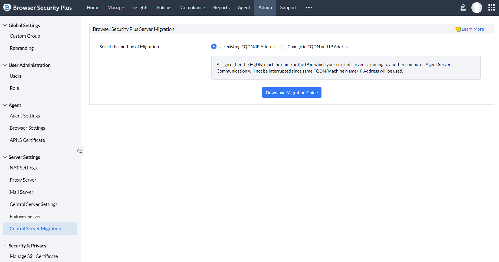
Task: Select Change in FQDN and IP Address radio
Action: click(x=284, y=47)
